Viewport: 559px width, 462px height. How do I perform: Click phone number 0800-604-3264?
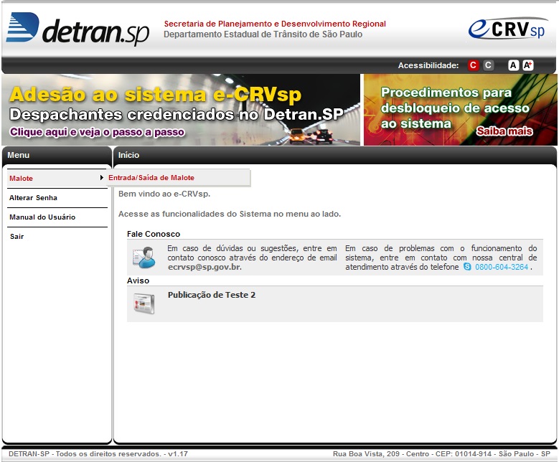click(502, 267)
